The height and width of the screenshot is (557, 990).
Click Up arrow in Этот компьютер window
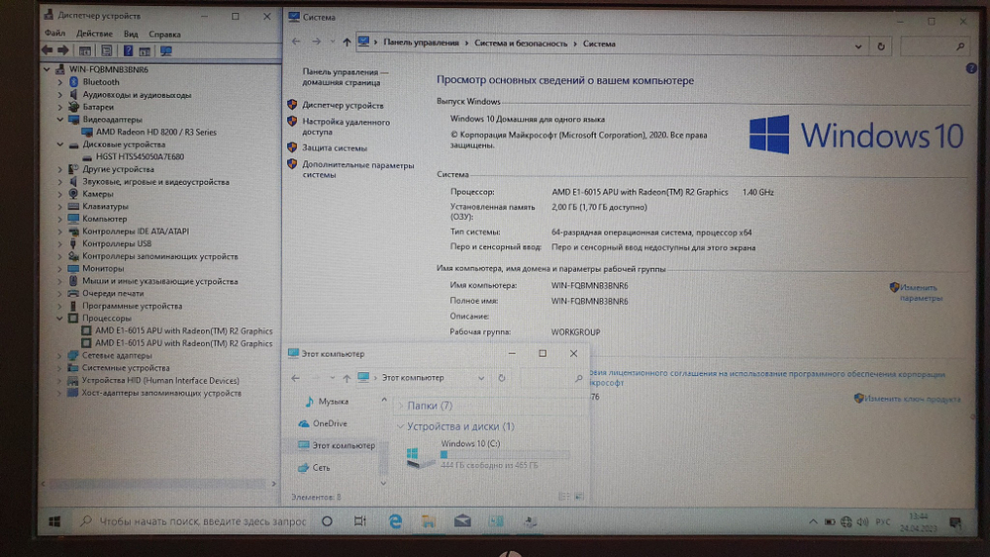(346, 378)
